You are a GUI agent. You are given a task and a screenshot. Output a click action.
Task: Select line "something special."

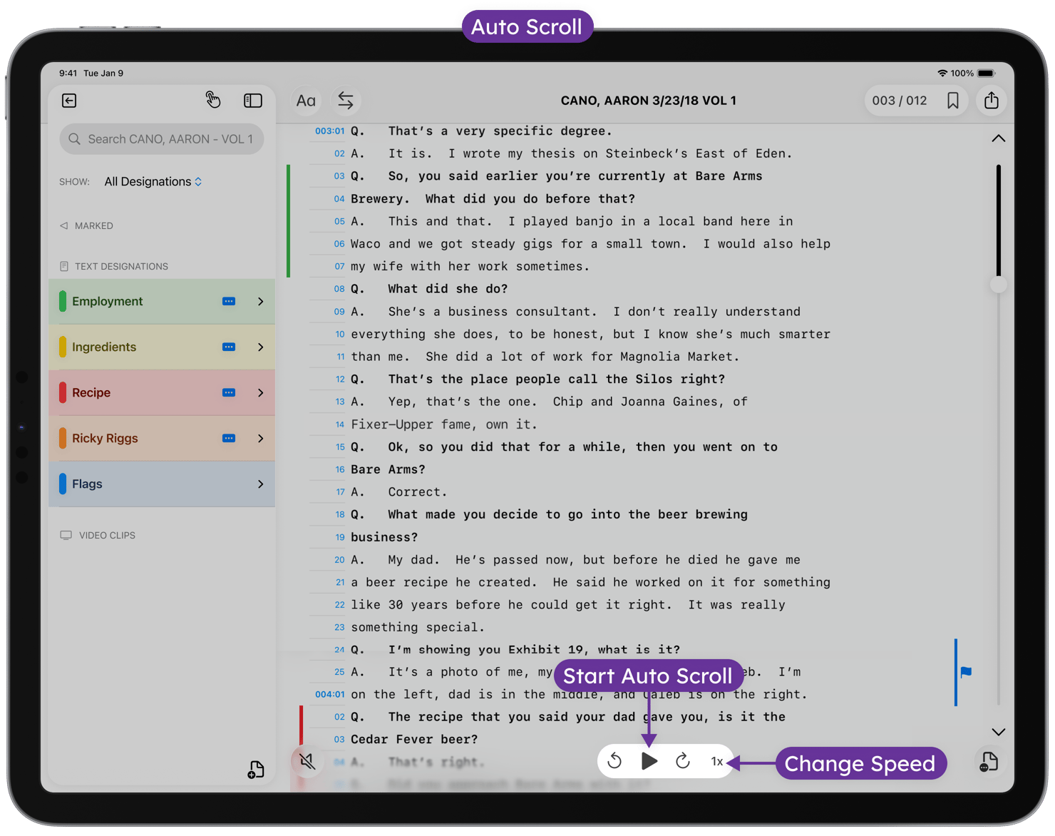418,628
